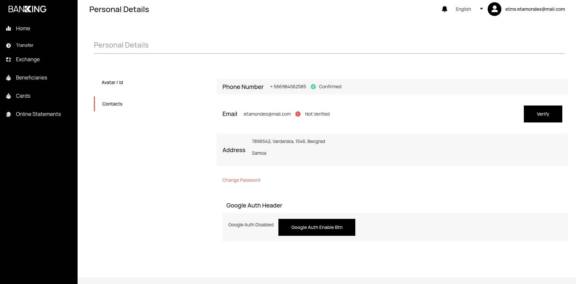Verify the email address
Screen dimensions: 576x284
pos(543,114)
